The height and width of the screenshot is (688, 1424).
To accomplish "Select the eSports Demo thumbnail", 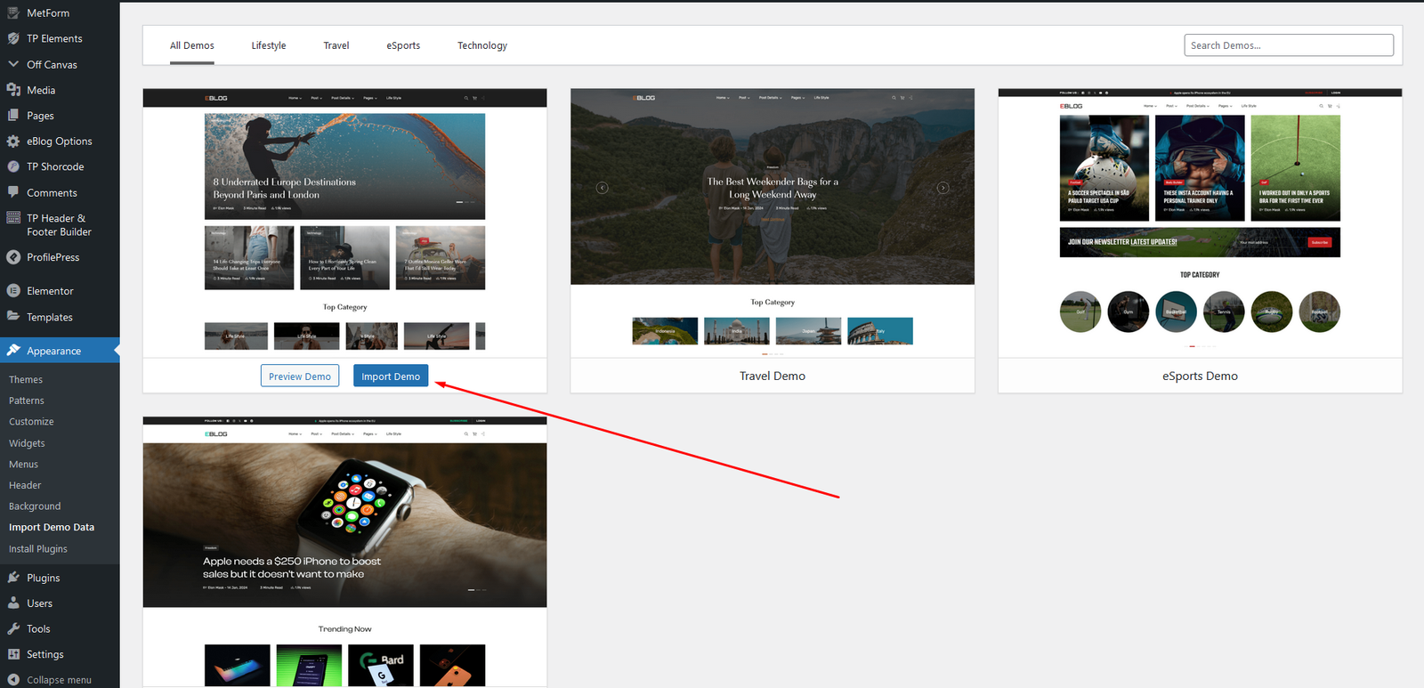I will [x=1200, y=223].
